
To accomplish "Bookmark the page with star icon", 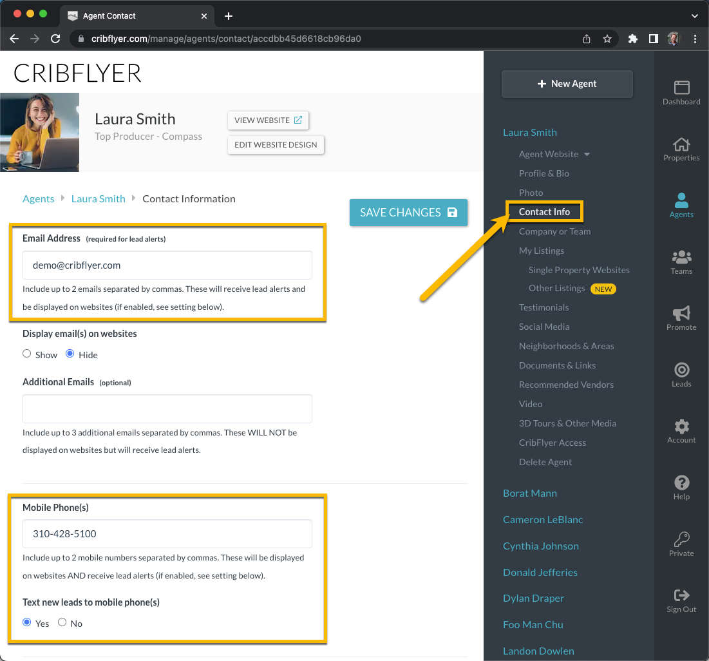I will [x=607, y=39].
